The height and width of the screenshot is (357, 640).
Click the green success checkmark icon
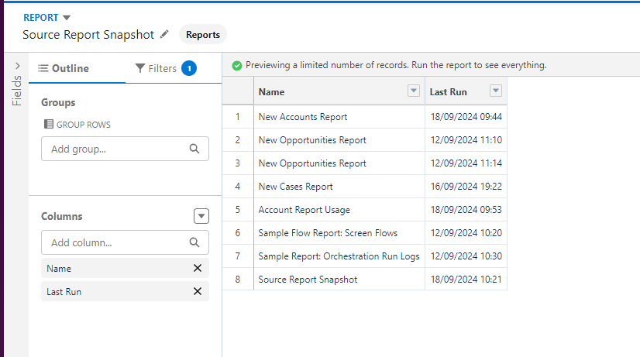click(236, 66)
